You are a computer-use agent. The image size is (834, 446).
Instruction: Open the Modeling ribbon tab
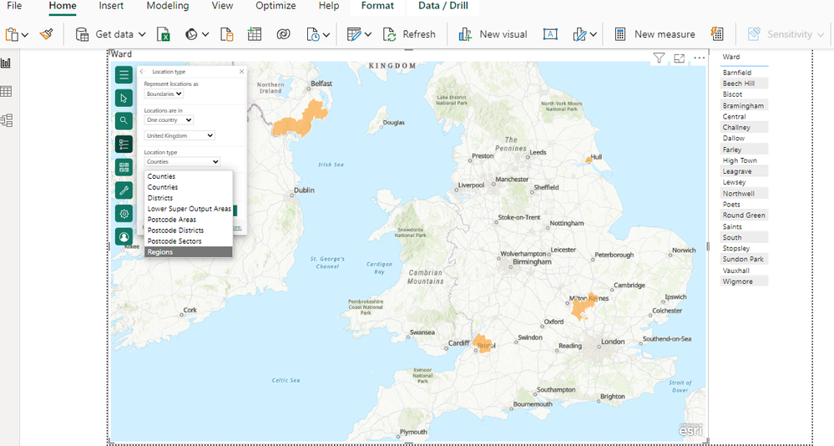tap(168, 6)
